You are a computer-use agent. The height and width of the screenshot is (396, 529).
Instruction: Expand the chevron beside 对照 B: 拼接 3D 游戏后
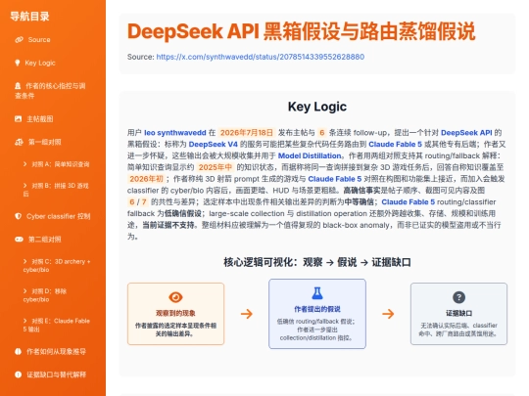coord(24,186)
